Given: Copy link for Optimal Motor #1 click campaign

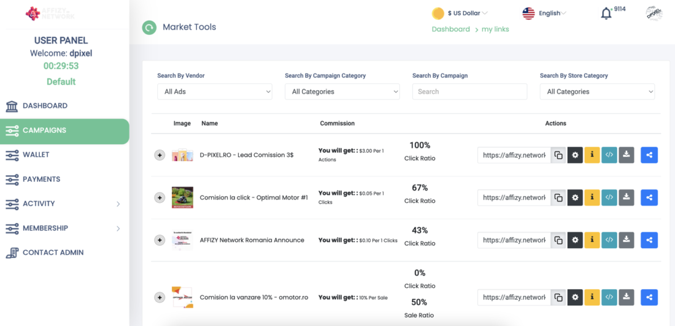Looking at the screenshot, I should (x=558, y=198).
